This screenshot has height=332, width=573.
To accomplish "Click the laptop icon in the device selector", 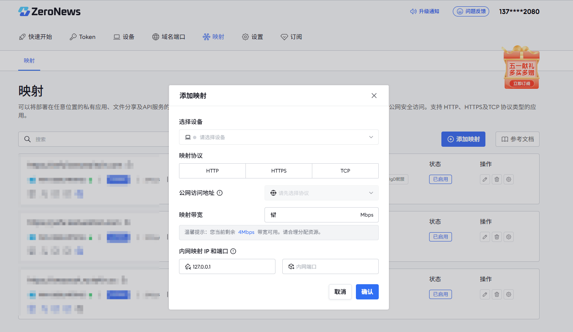I will [x=188, y=137].
